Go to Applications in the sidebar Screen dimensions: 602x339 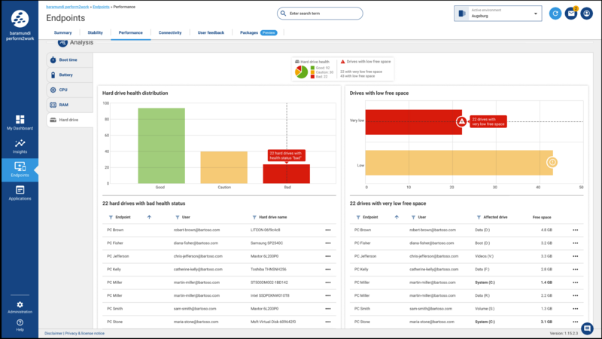20,193
